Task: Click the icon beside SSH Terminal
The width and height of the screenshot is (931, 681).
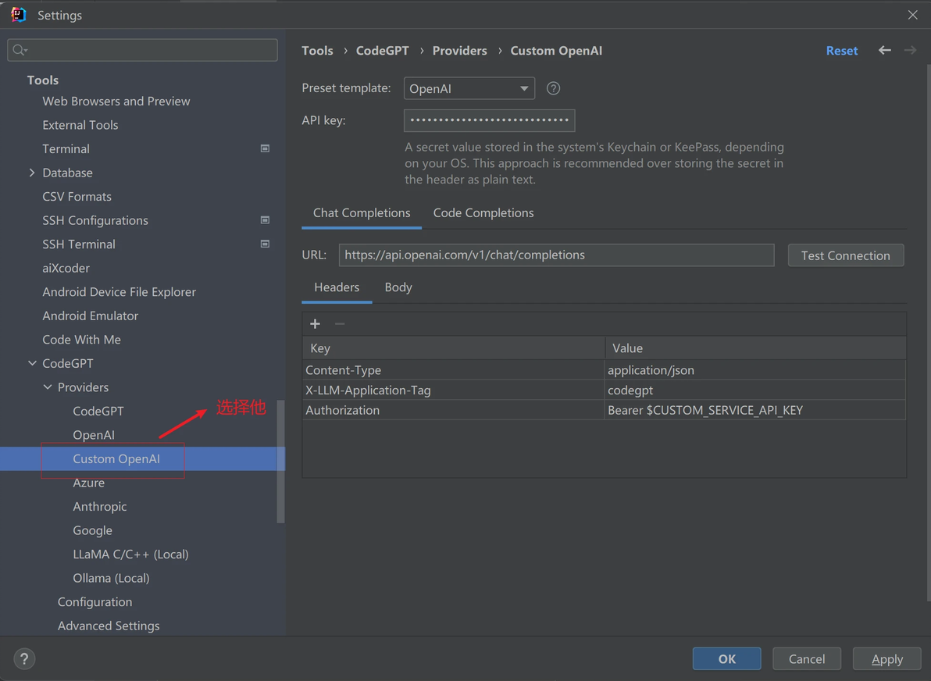Action: [x=265, y=244]
